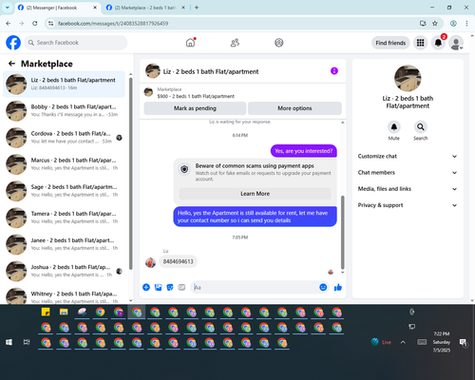Open Cordova conversation in chat list
The image size is (475, 380).
click(x=65, y=138)
